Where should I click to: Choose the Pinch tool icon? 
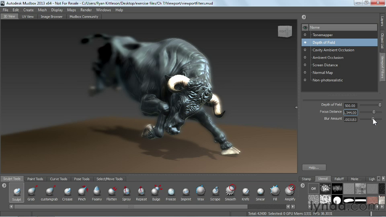click(x=82, y=192)
